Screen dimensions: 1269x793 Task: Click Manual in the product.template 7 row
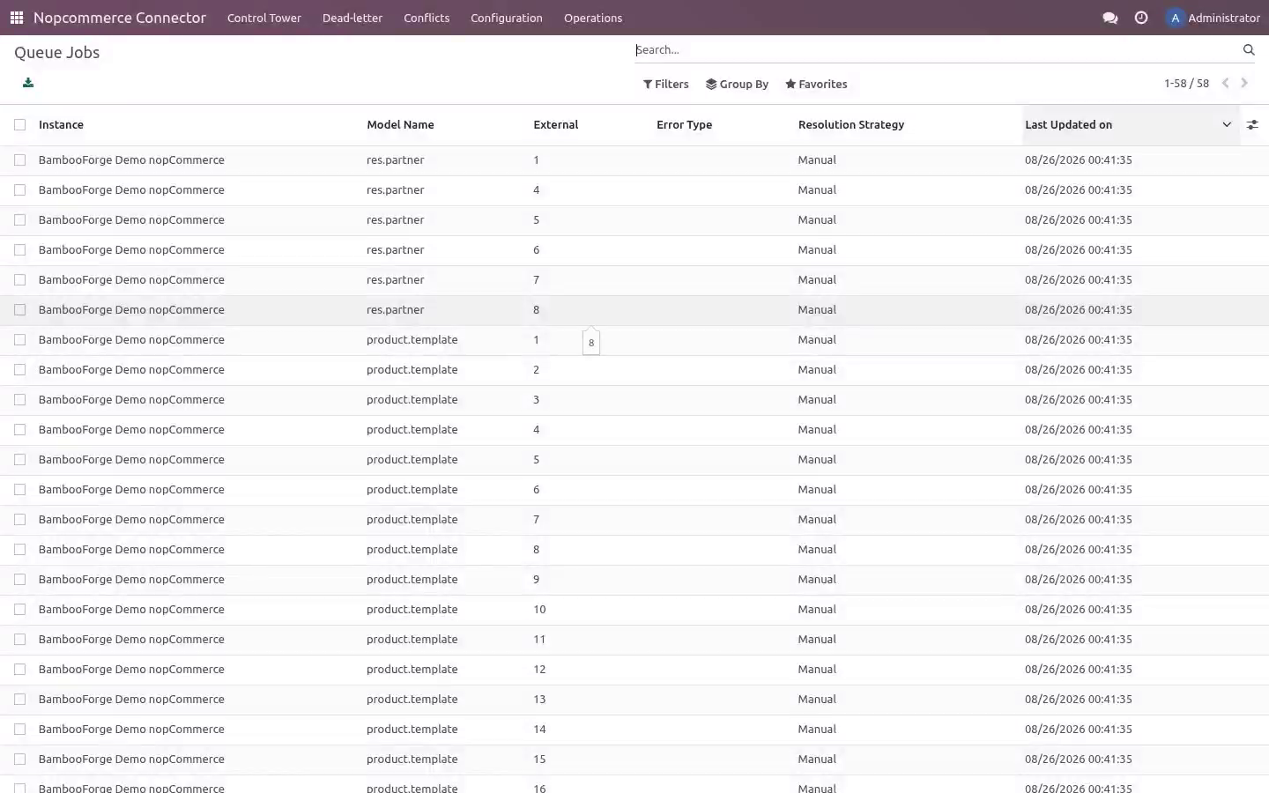click(x=817, y=520)
